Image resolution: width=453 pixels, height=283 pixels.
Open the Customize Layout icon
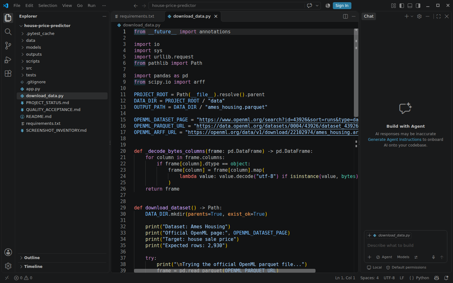point(394,6)
